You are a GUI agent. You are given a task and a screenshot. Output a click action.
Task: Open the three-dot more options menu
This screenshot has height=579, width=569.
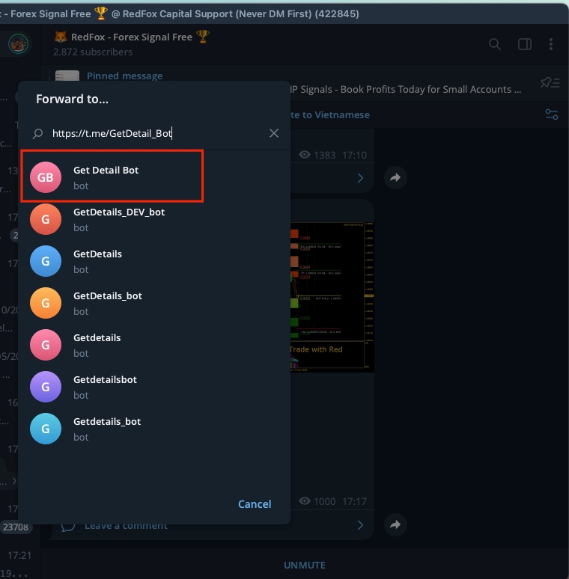pyautogui.click(x=551, y=44)
